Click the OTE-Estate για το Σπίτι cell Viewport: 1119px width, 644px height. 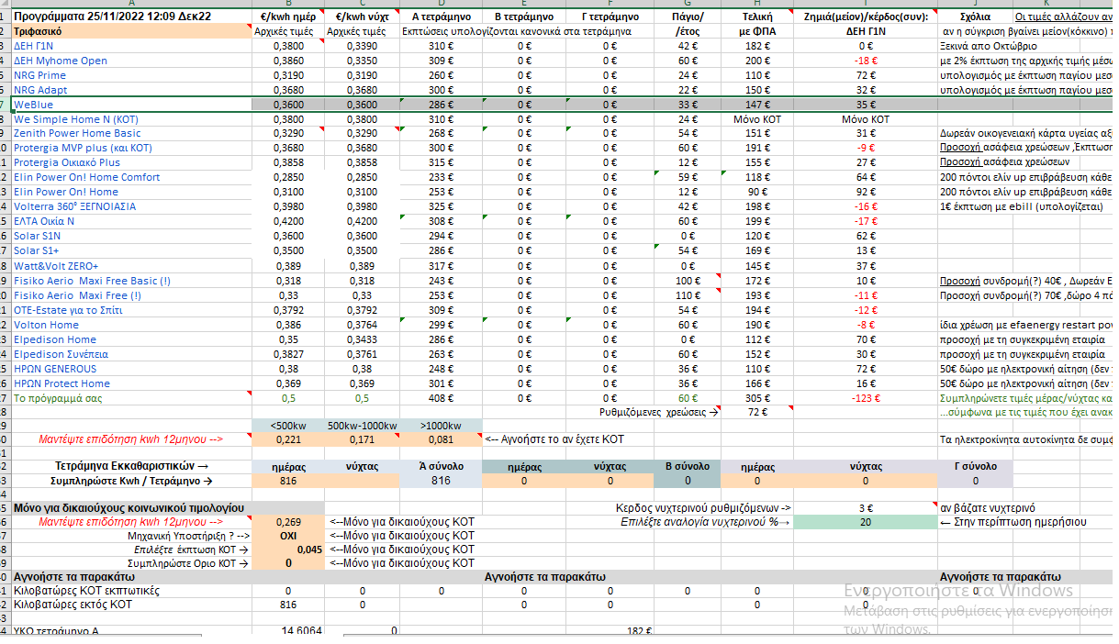click(132, 310)
